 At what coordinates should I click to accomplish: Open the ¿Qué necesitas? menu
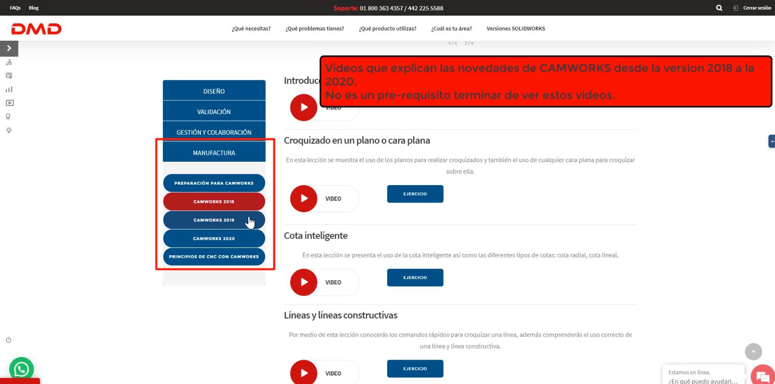point(251,28)
